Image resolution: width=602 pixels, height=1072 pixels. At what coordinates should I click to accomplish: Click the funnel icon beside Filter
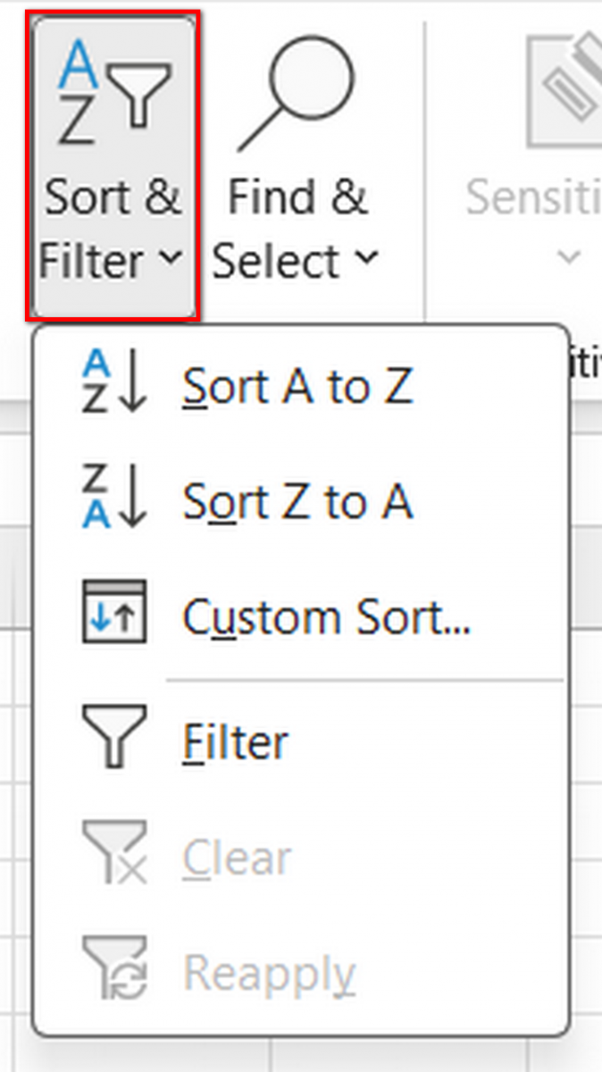pyautogui.click(x=113, y=736)
